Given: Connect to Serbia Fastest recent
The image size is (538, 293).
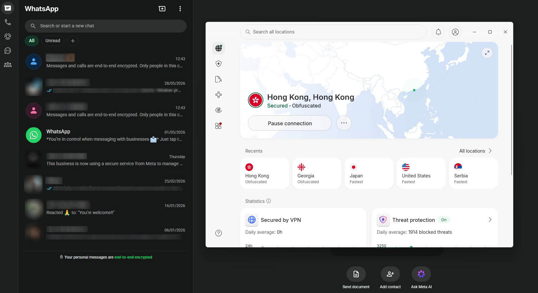Looking at the screenshot, I should coord(474,173).
